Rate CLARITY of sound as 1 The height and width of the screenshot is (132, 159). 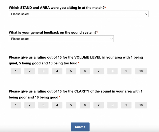[16, 105]
